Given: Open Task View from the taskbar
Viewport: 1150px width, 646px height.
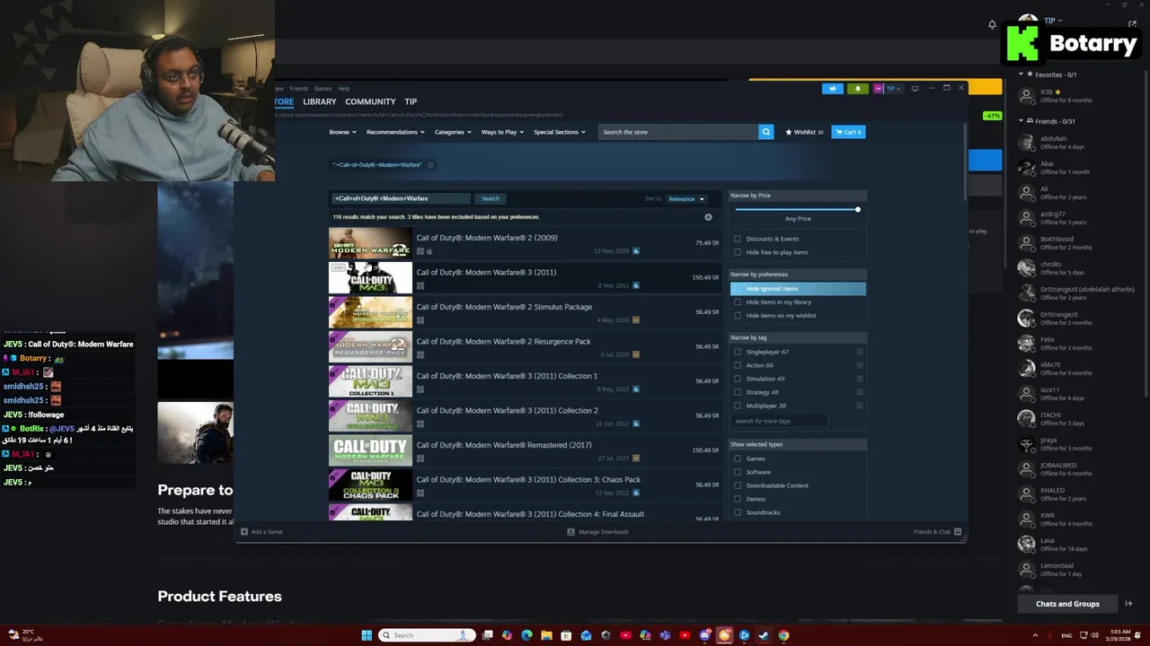Looking at the screenshot, I should tap(487, 635).
